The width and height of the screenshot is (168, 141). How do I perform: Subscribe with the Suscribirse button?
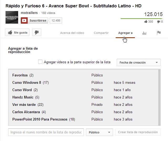coord(35,20)
